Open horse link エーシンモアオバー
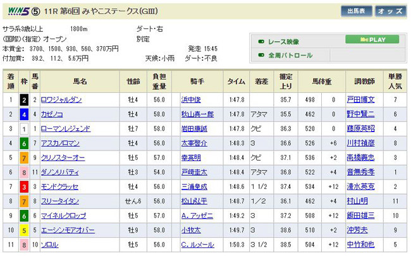Image resolution: width=411 pixels, height=256 pixels. point(65,230)
